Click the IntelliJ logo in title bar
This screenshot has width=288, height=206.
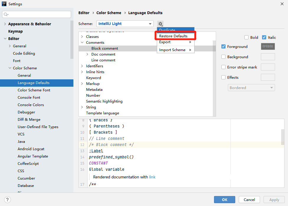4,4
